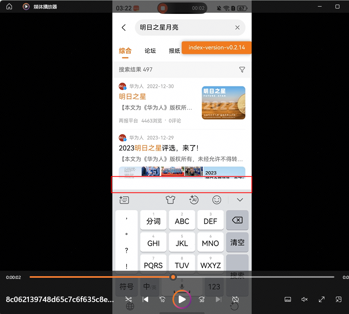Switch to the 论坛 tab
Image resolution: width=349 pixels, height=314 pixels.
pyautogui.click(x=150, y=51)
